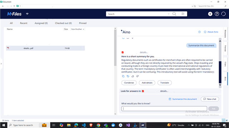229x128 pixels.
Task: Select the details view icon in the status bar
Action: pos(223,120)
